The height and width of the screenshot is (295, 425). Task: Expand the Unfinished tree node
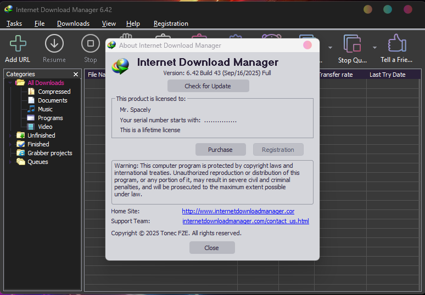point(10,135)
